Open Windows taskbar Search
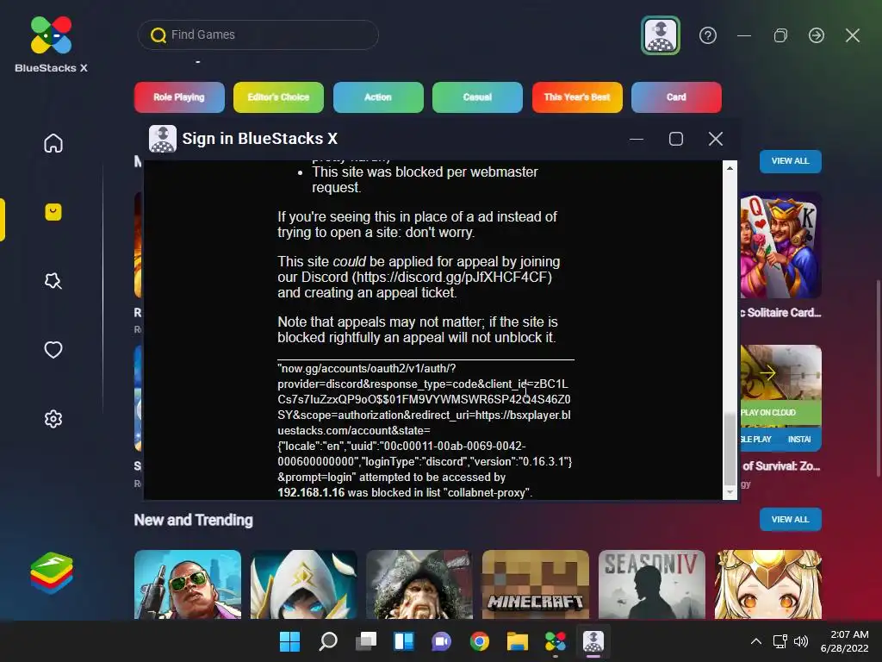 click(328, 641)
